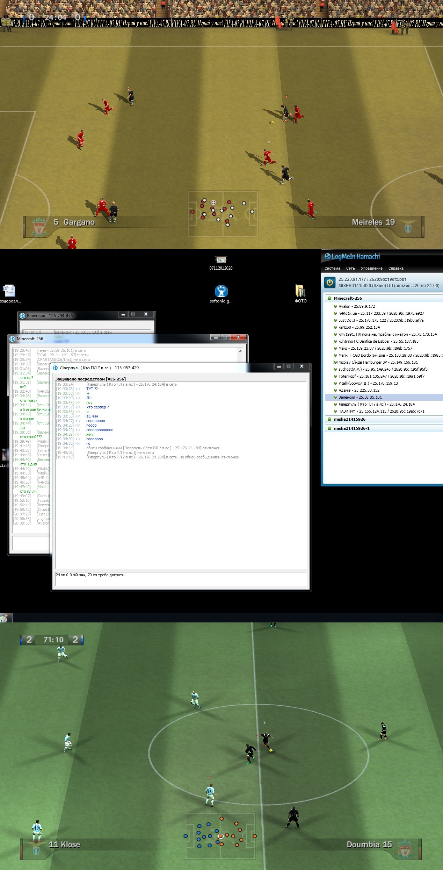Open the Управление menu in Hamachi

(371, 268)
